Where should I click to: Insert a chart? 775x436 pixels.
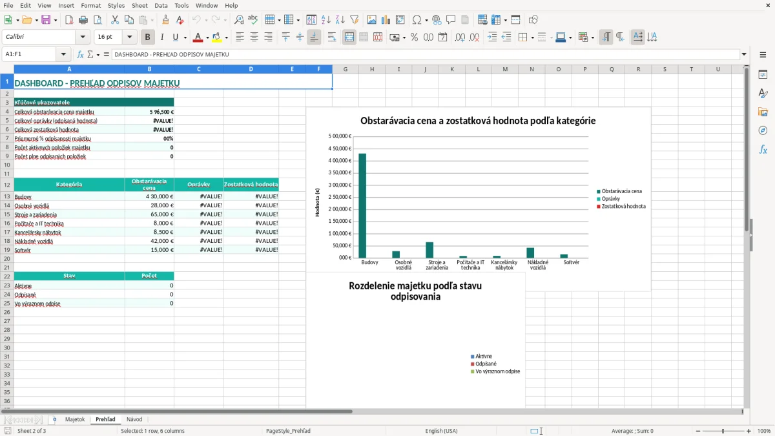click(x=386, y=20)
